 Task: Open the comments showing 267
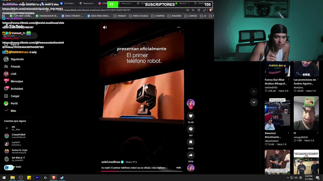pyautogui.click(x=191, y=129)
